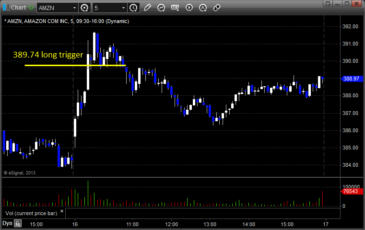Click the date label 17 on time axis
Screen dimensions: 365x230
click(x=326, y=224)
